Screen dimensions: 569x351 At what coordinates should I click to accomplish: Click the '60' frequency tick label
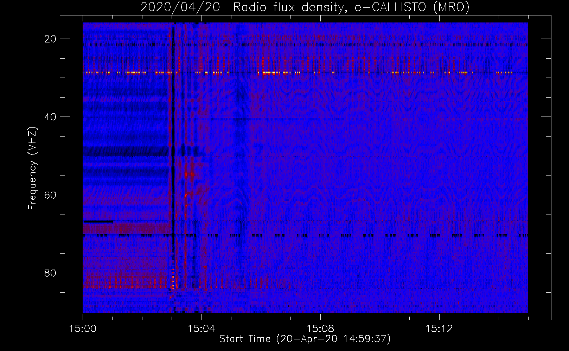click(x=50, y=195)
